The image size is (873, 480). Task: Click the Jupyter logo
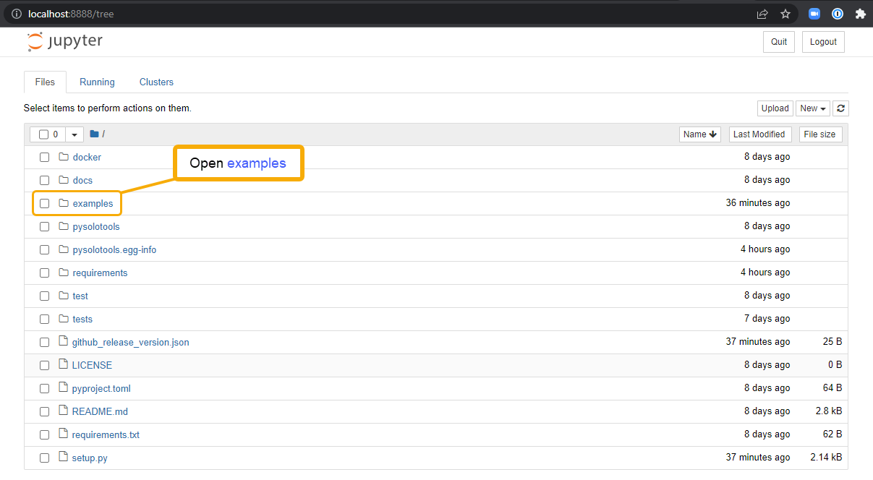click(x=65, y=41)
